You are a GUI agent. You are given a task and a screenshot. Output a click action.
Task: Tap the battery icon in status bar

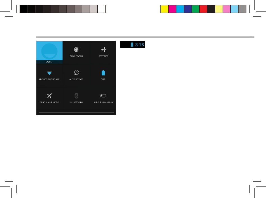coord(132,45)
